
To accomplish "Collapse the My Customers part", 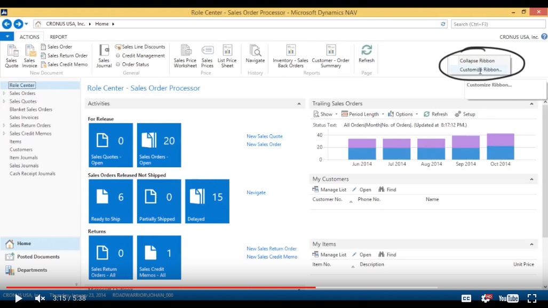I will click(531, 179).
